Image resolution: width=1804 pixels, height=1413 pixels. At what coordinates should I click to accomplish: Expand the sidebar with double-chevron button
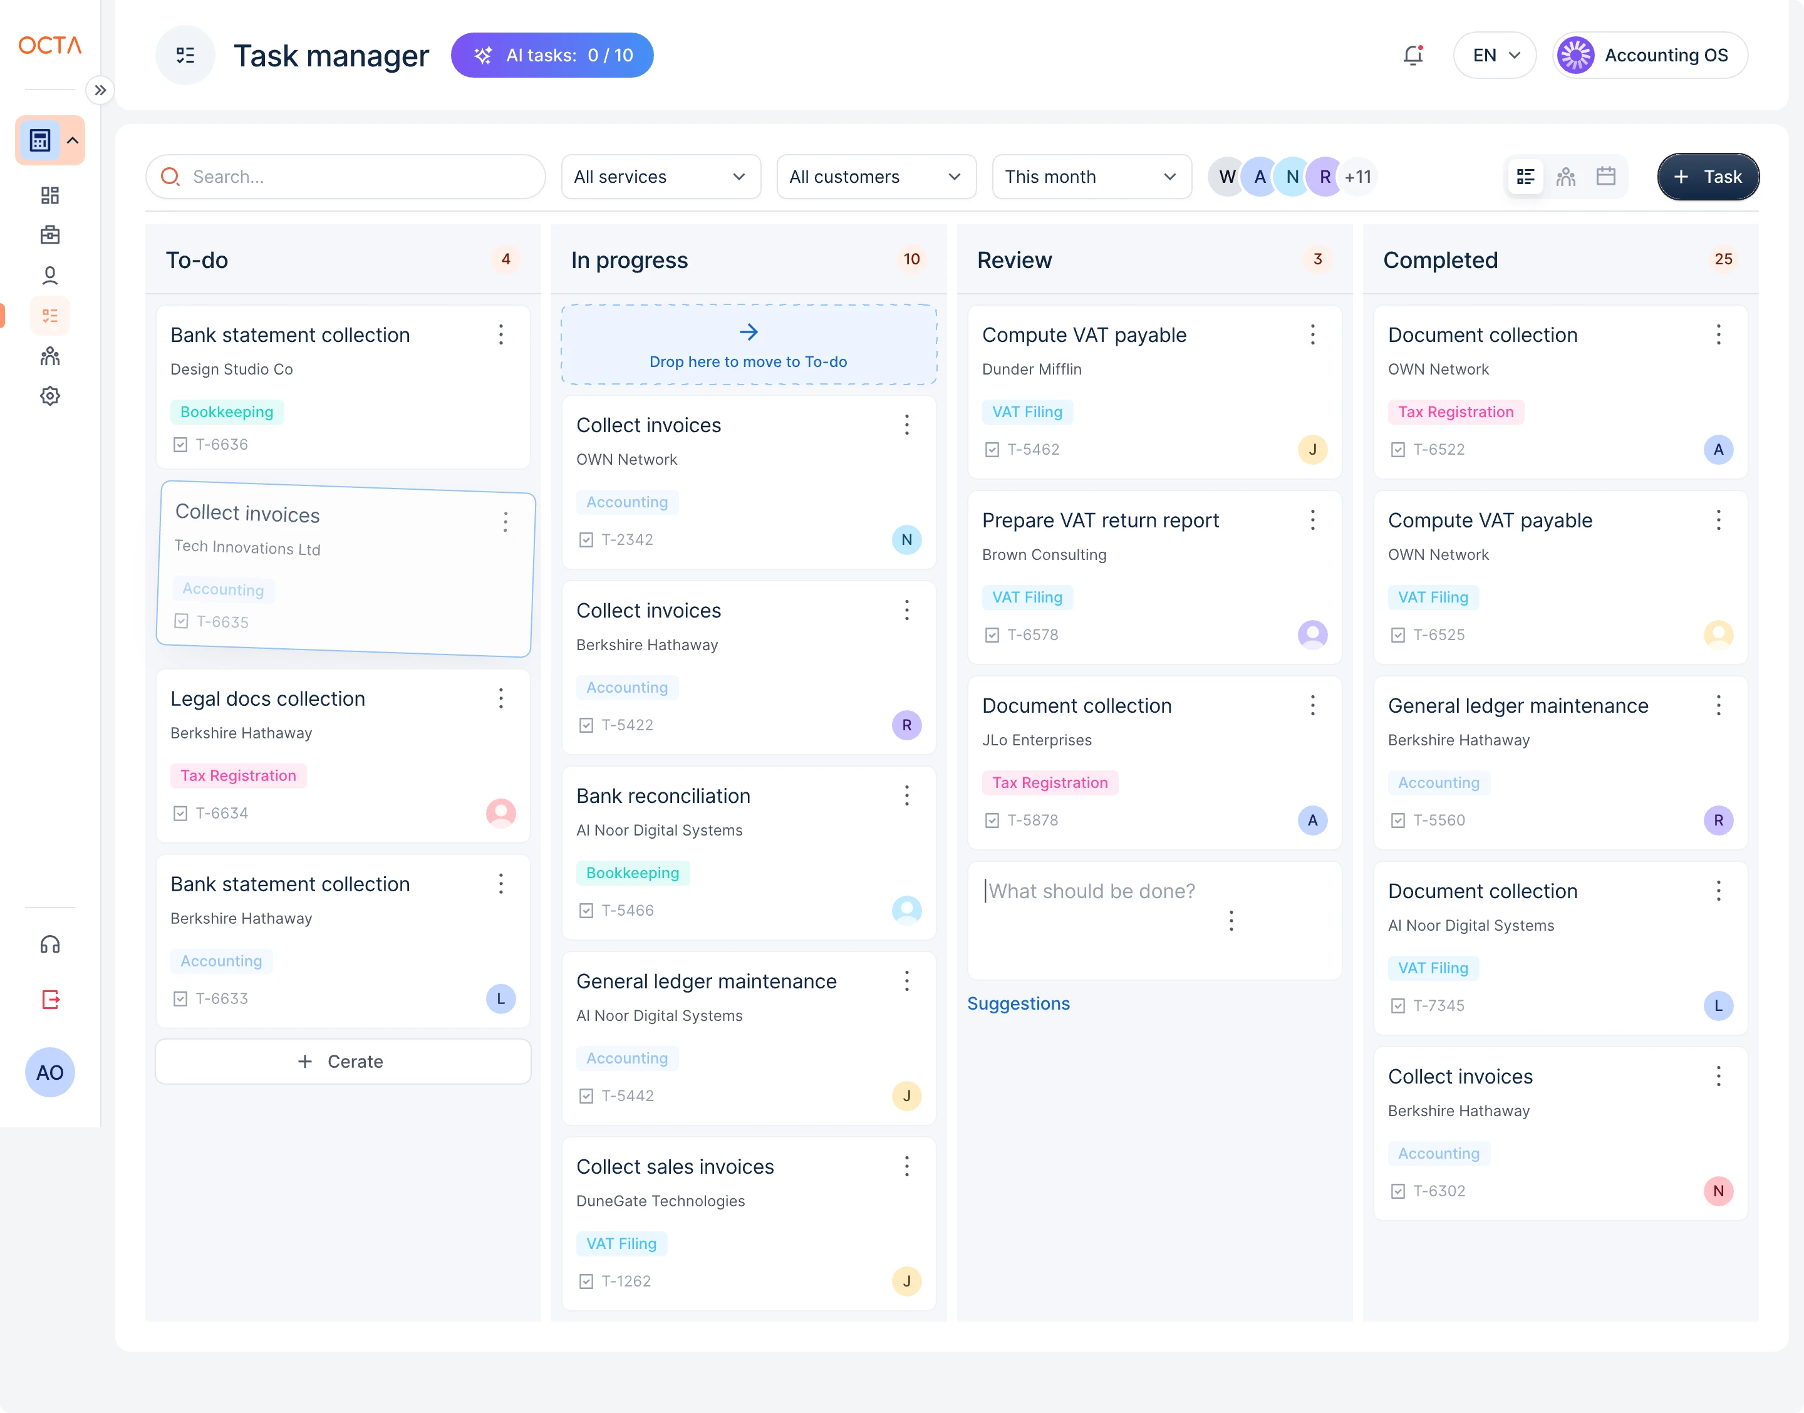click(100, 90)
